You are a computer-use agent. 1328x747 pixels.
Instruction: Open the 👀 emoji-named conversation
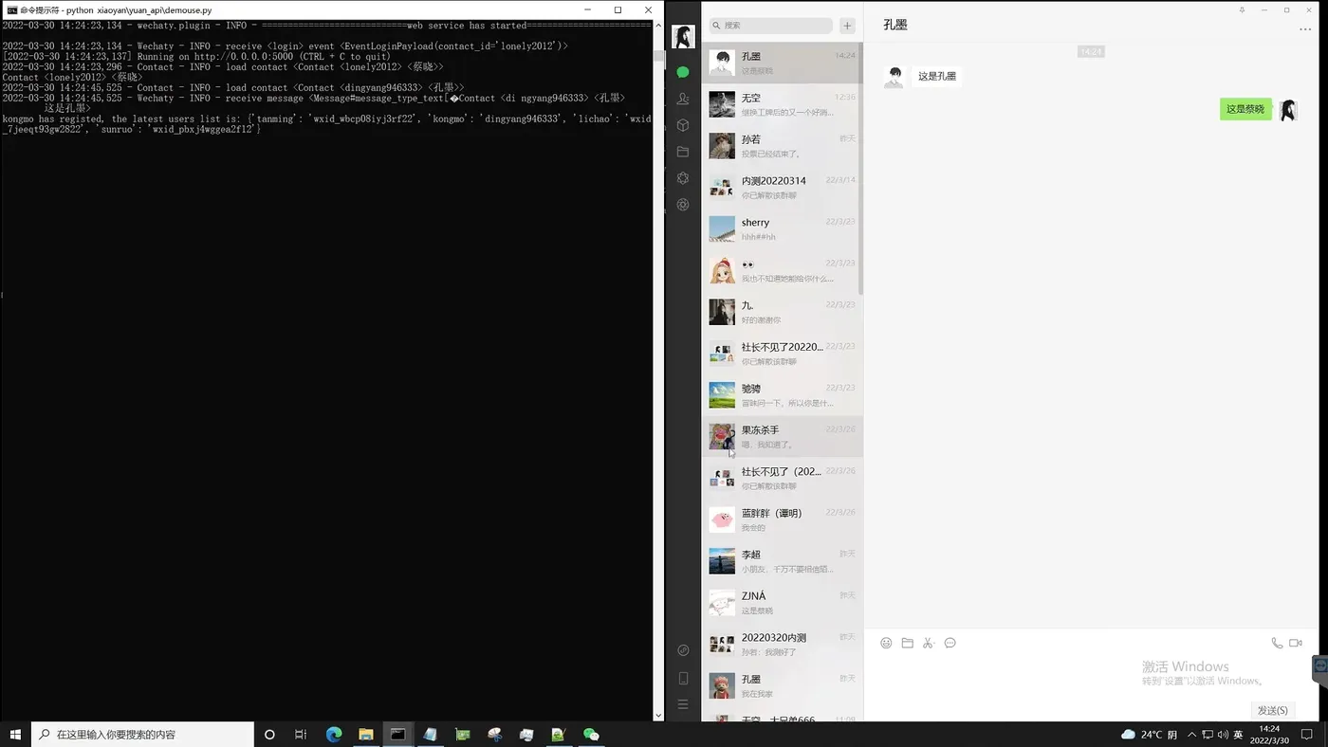coord(783,270)
